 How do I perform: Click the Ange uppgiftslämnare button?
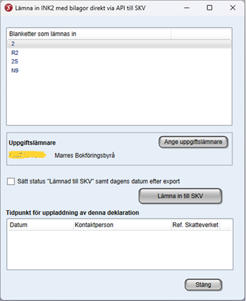click(x=193, y=142)
